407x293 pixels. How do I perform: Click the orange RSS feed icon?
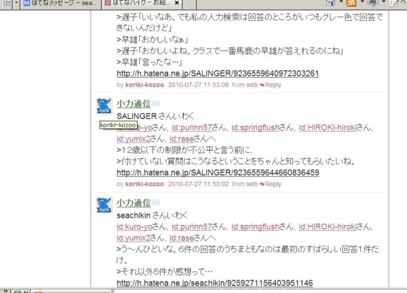coord(351,3)
